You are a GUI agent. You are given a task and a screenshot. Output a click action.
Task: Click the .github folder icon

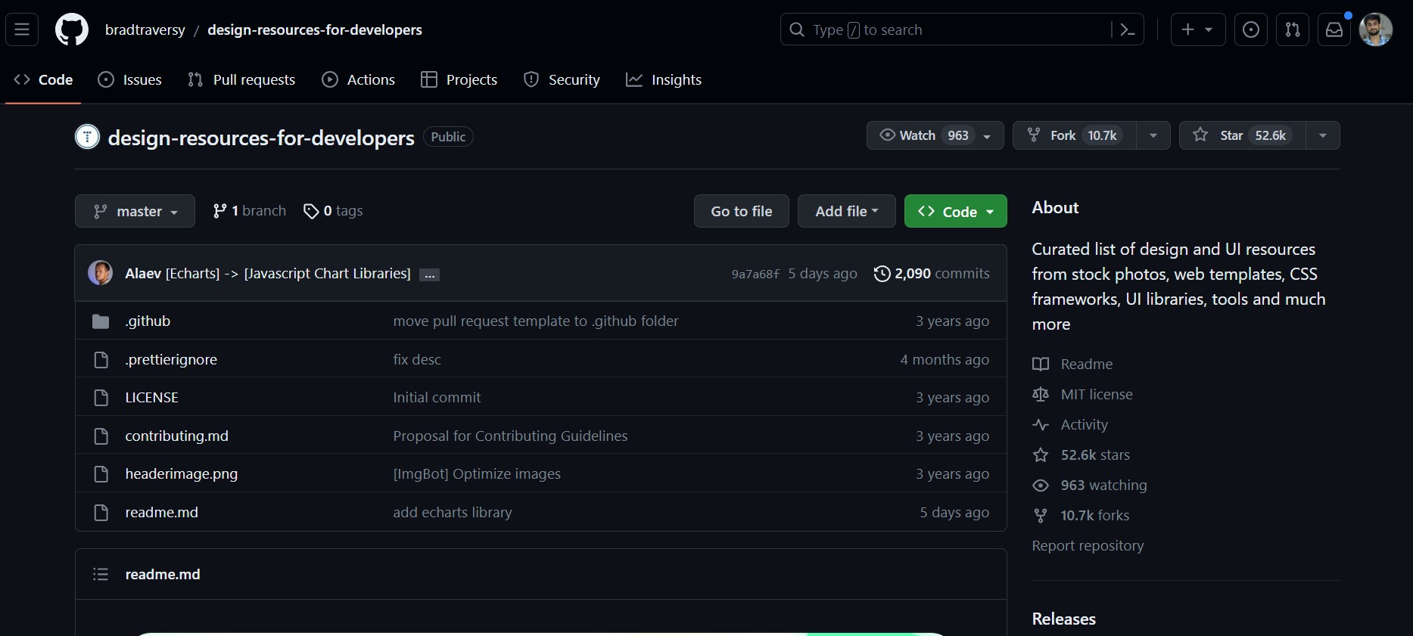(101, 321)
